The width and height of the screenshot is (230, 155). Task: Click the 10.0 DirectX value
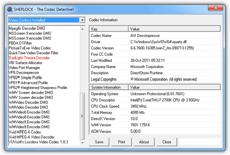pyautogui.click(x=134, y=119)
